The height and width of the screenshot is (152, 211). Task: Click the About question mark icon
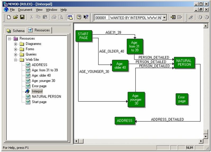[79, 17]
